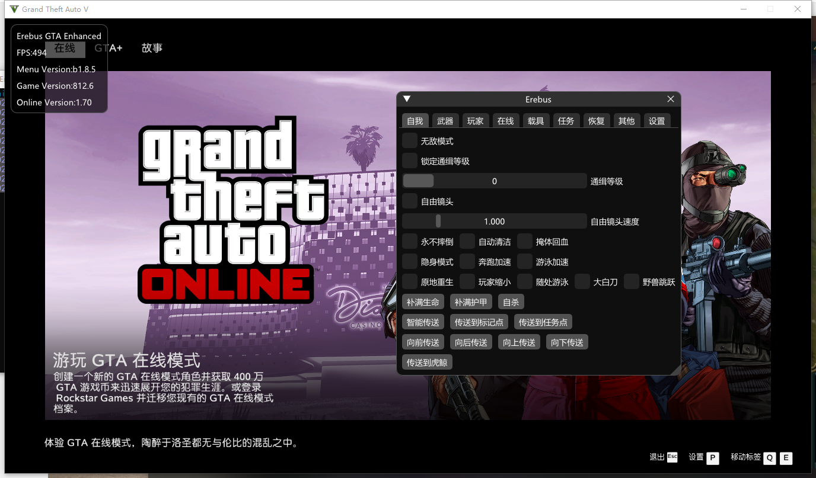
Task: Switch to the 其他 tab
Action: pos(626,120)
